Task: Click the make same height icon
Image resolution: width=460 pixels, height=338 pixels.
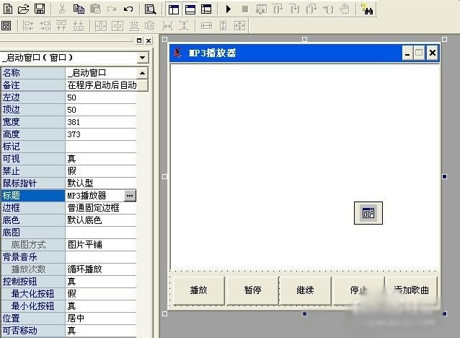Action: [223, 26]
